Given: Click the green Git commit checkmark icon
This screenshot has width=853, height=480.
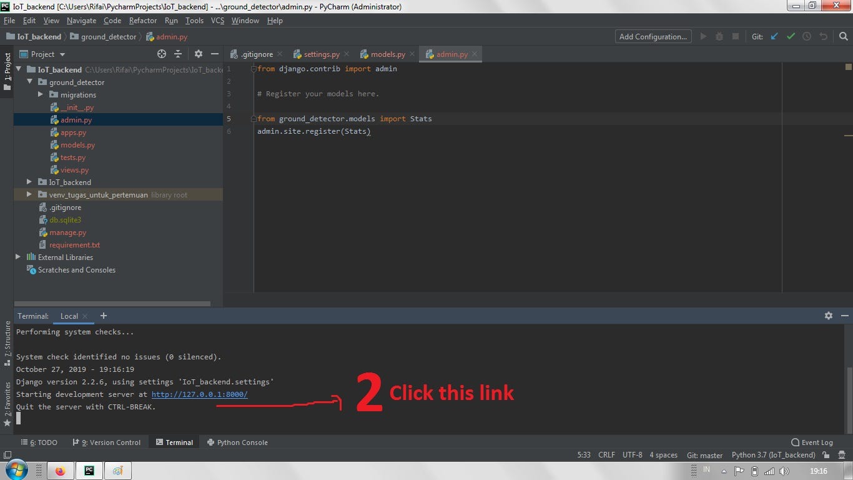Looking at the screenshot, I should pos(791,36).
